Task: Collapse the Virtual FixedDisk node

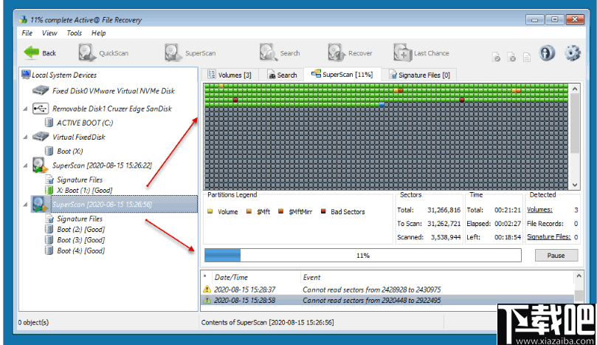Action: click(25, 137)
